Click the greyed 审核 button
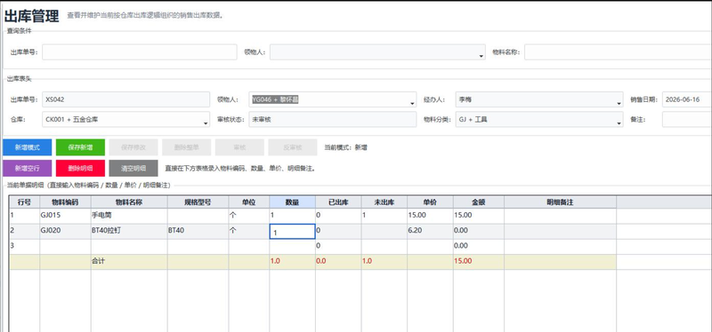This screenshot has width=712, height=332. pyautogui.click(x=239, y=147)
